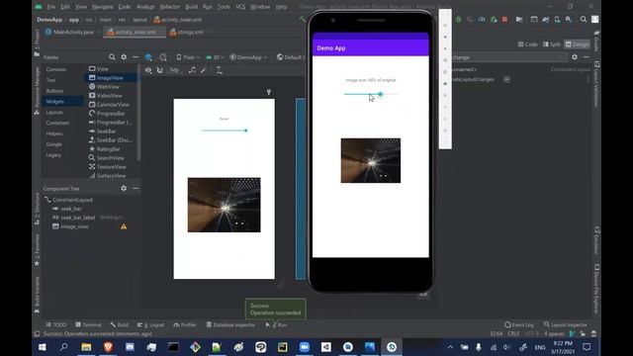Select the Google palette category

[53, 144]
